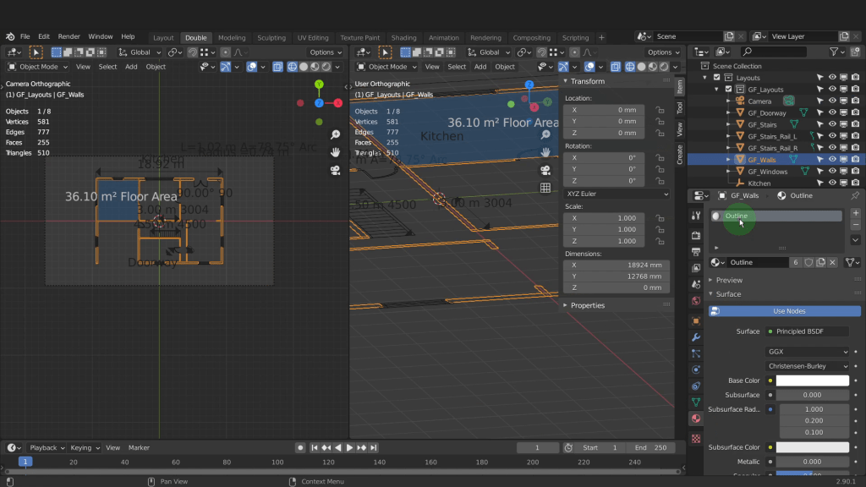Open the Render menu in the top bar
The height and width of the screenshot is (487, 866).
click(69, 37)
